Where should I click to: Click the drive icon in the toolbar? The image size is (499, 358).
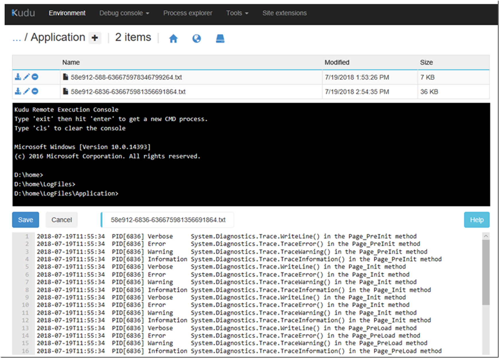pos(220,38)
